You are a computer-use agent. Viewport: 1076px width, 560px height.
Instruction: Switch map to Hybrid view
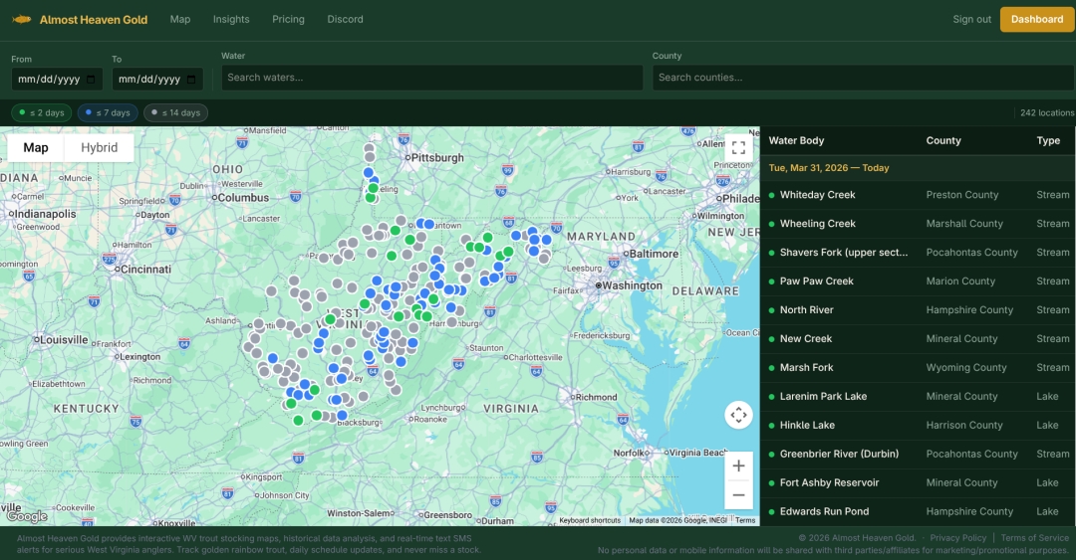pyautogui.click(x=99, y=148)
